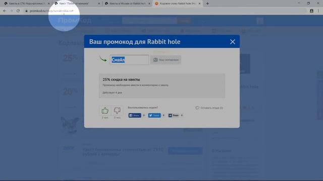
Task: Click the Действует 4 дня expiry text
Action: 112,93
